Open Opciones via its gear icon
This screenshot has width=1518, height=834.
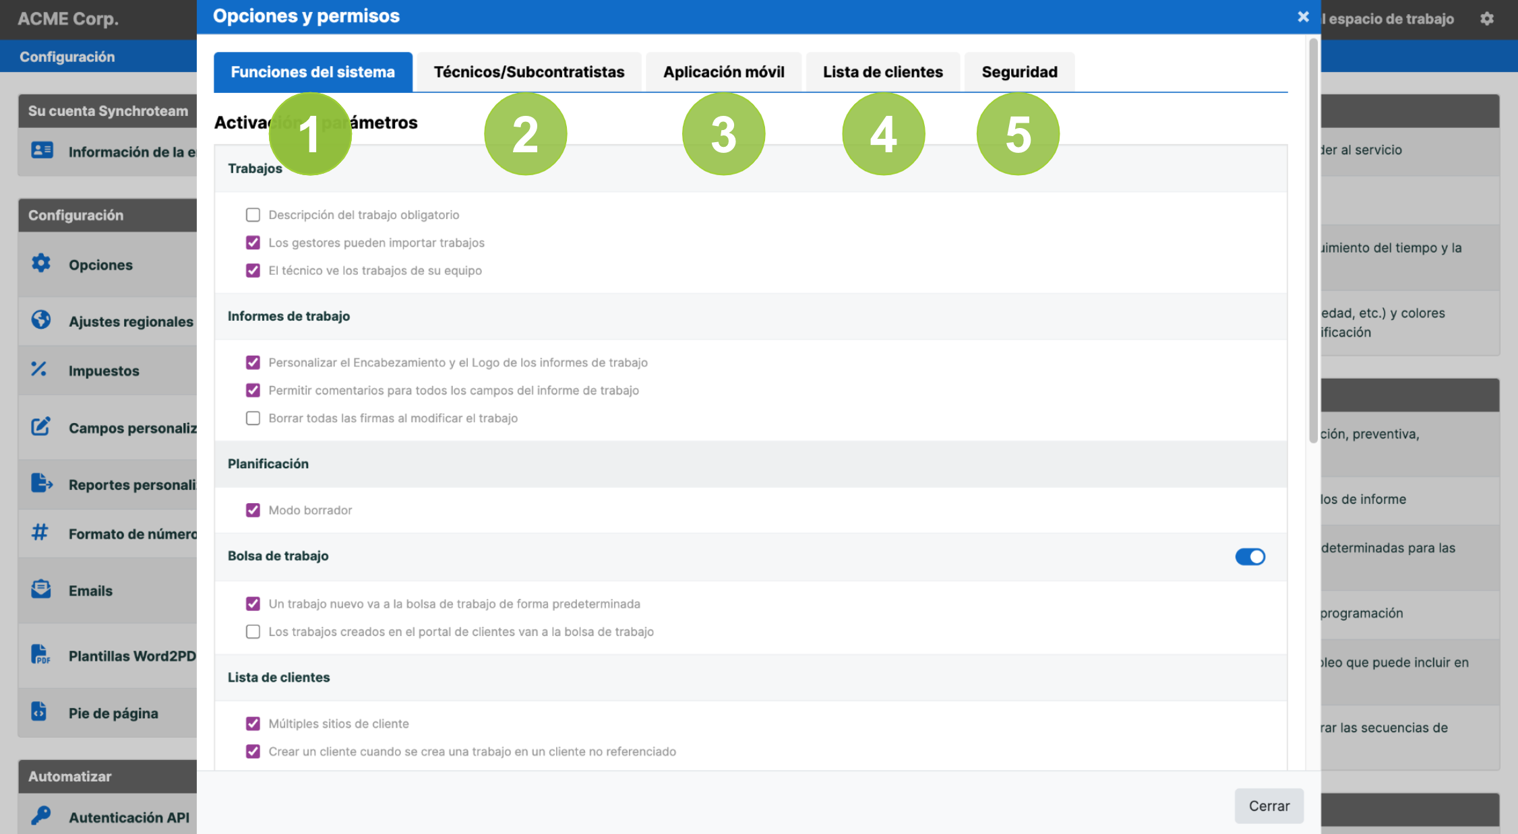(x=41, y=263)
